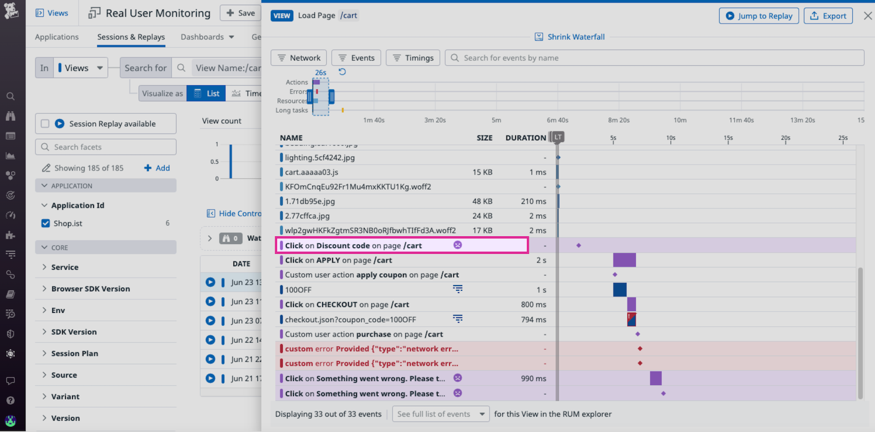Expand the Service facet
This screenshot has height=432, width=875.
click(65, 267)
